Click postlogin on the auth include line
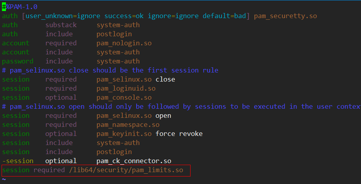Image resolution: width=361 pixels, height=184 pixels. [114, 34]
